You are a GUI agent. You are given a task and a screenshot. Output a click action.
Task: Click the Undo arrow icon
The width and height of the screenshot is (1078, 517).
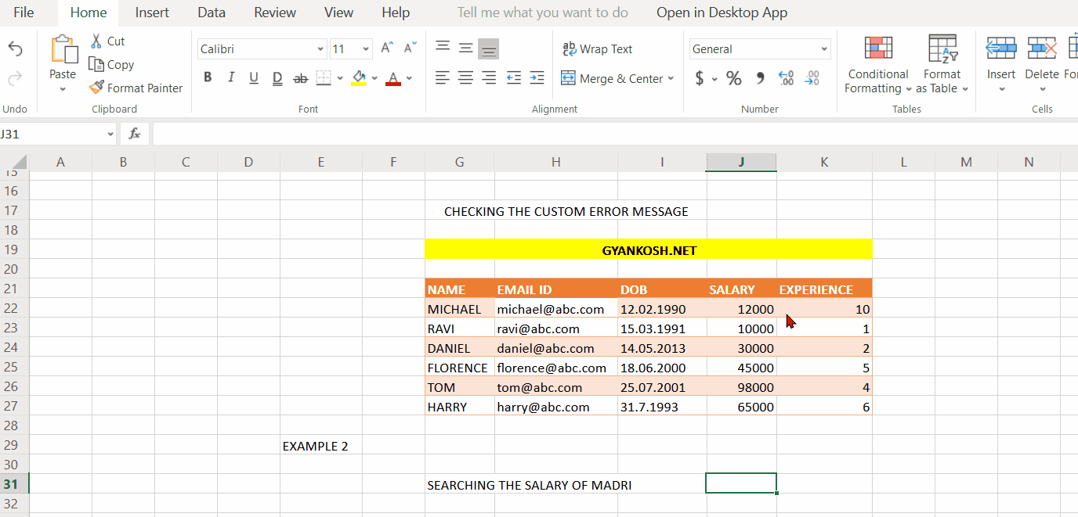click(x=15, y=48)
